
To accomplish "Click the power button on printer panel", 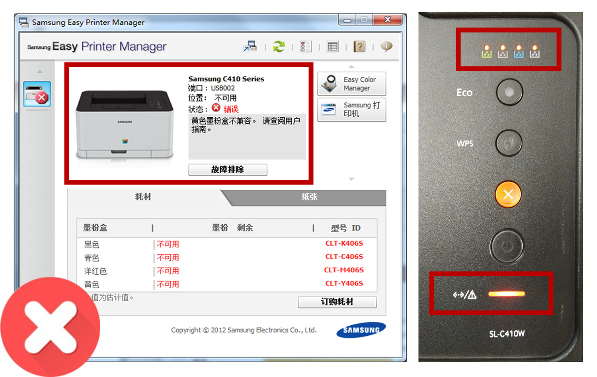I will click(507, 246).
